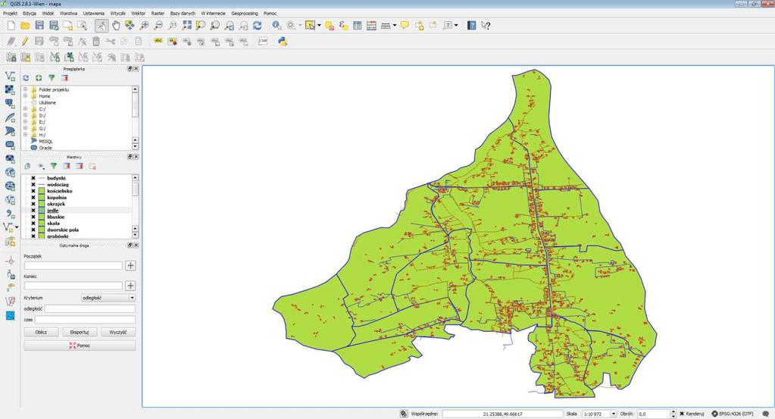Screen dimensions: 775x419
Task: Refresh the map canvas with the blue arrows icon
Action: [x=257, y=25]
